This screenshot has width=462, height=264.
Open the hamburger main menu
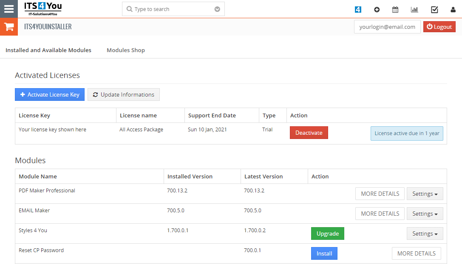click(9, 9)
